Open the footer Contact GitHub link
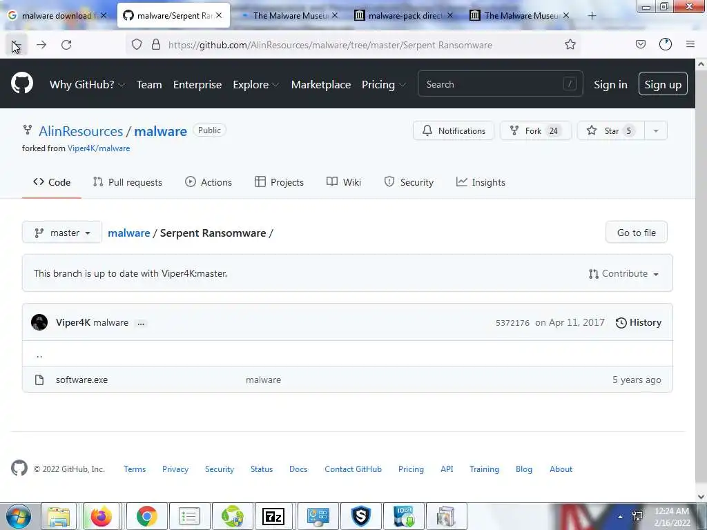Screen dimensions: 707x530 tap(353, 469)
